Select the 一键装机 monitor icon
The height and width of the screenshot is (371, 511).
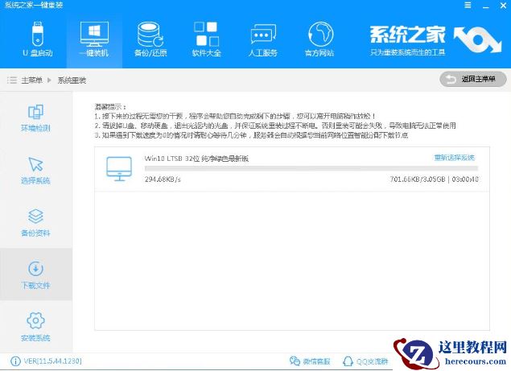tap(94, 35)
